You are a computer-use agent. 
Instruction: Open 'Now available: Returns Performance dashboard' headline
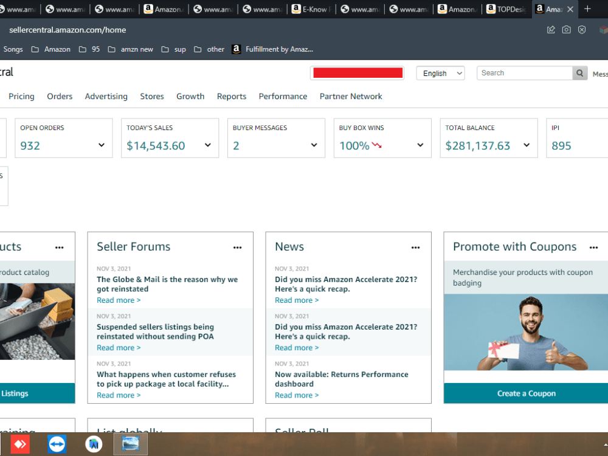pyautogui.click(x=342, y=379)
